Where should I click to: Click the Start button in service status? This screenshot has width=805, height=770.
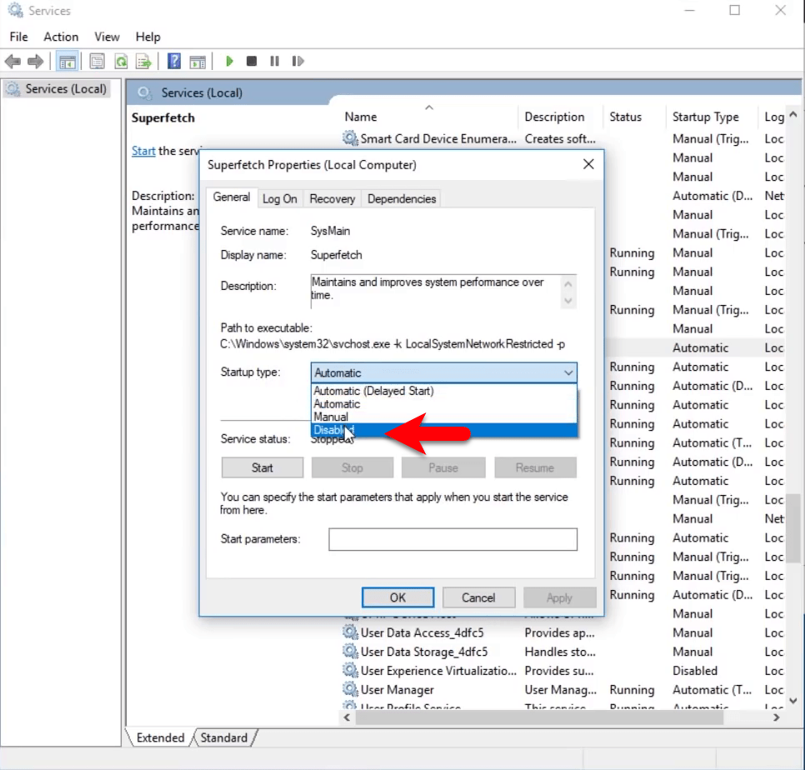(262, 467)
